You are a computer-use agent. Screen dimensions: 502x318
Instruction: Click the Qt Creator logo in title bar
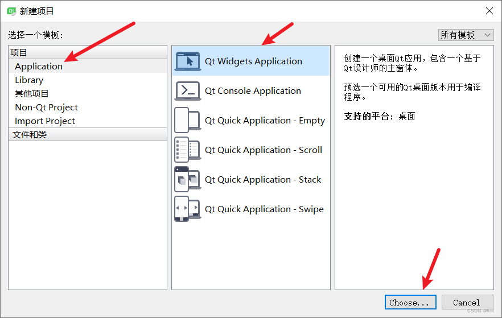click(11, 11)
